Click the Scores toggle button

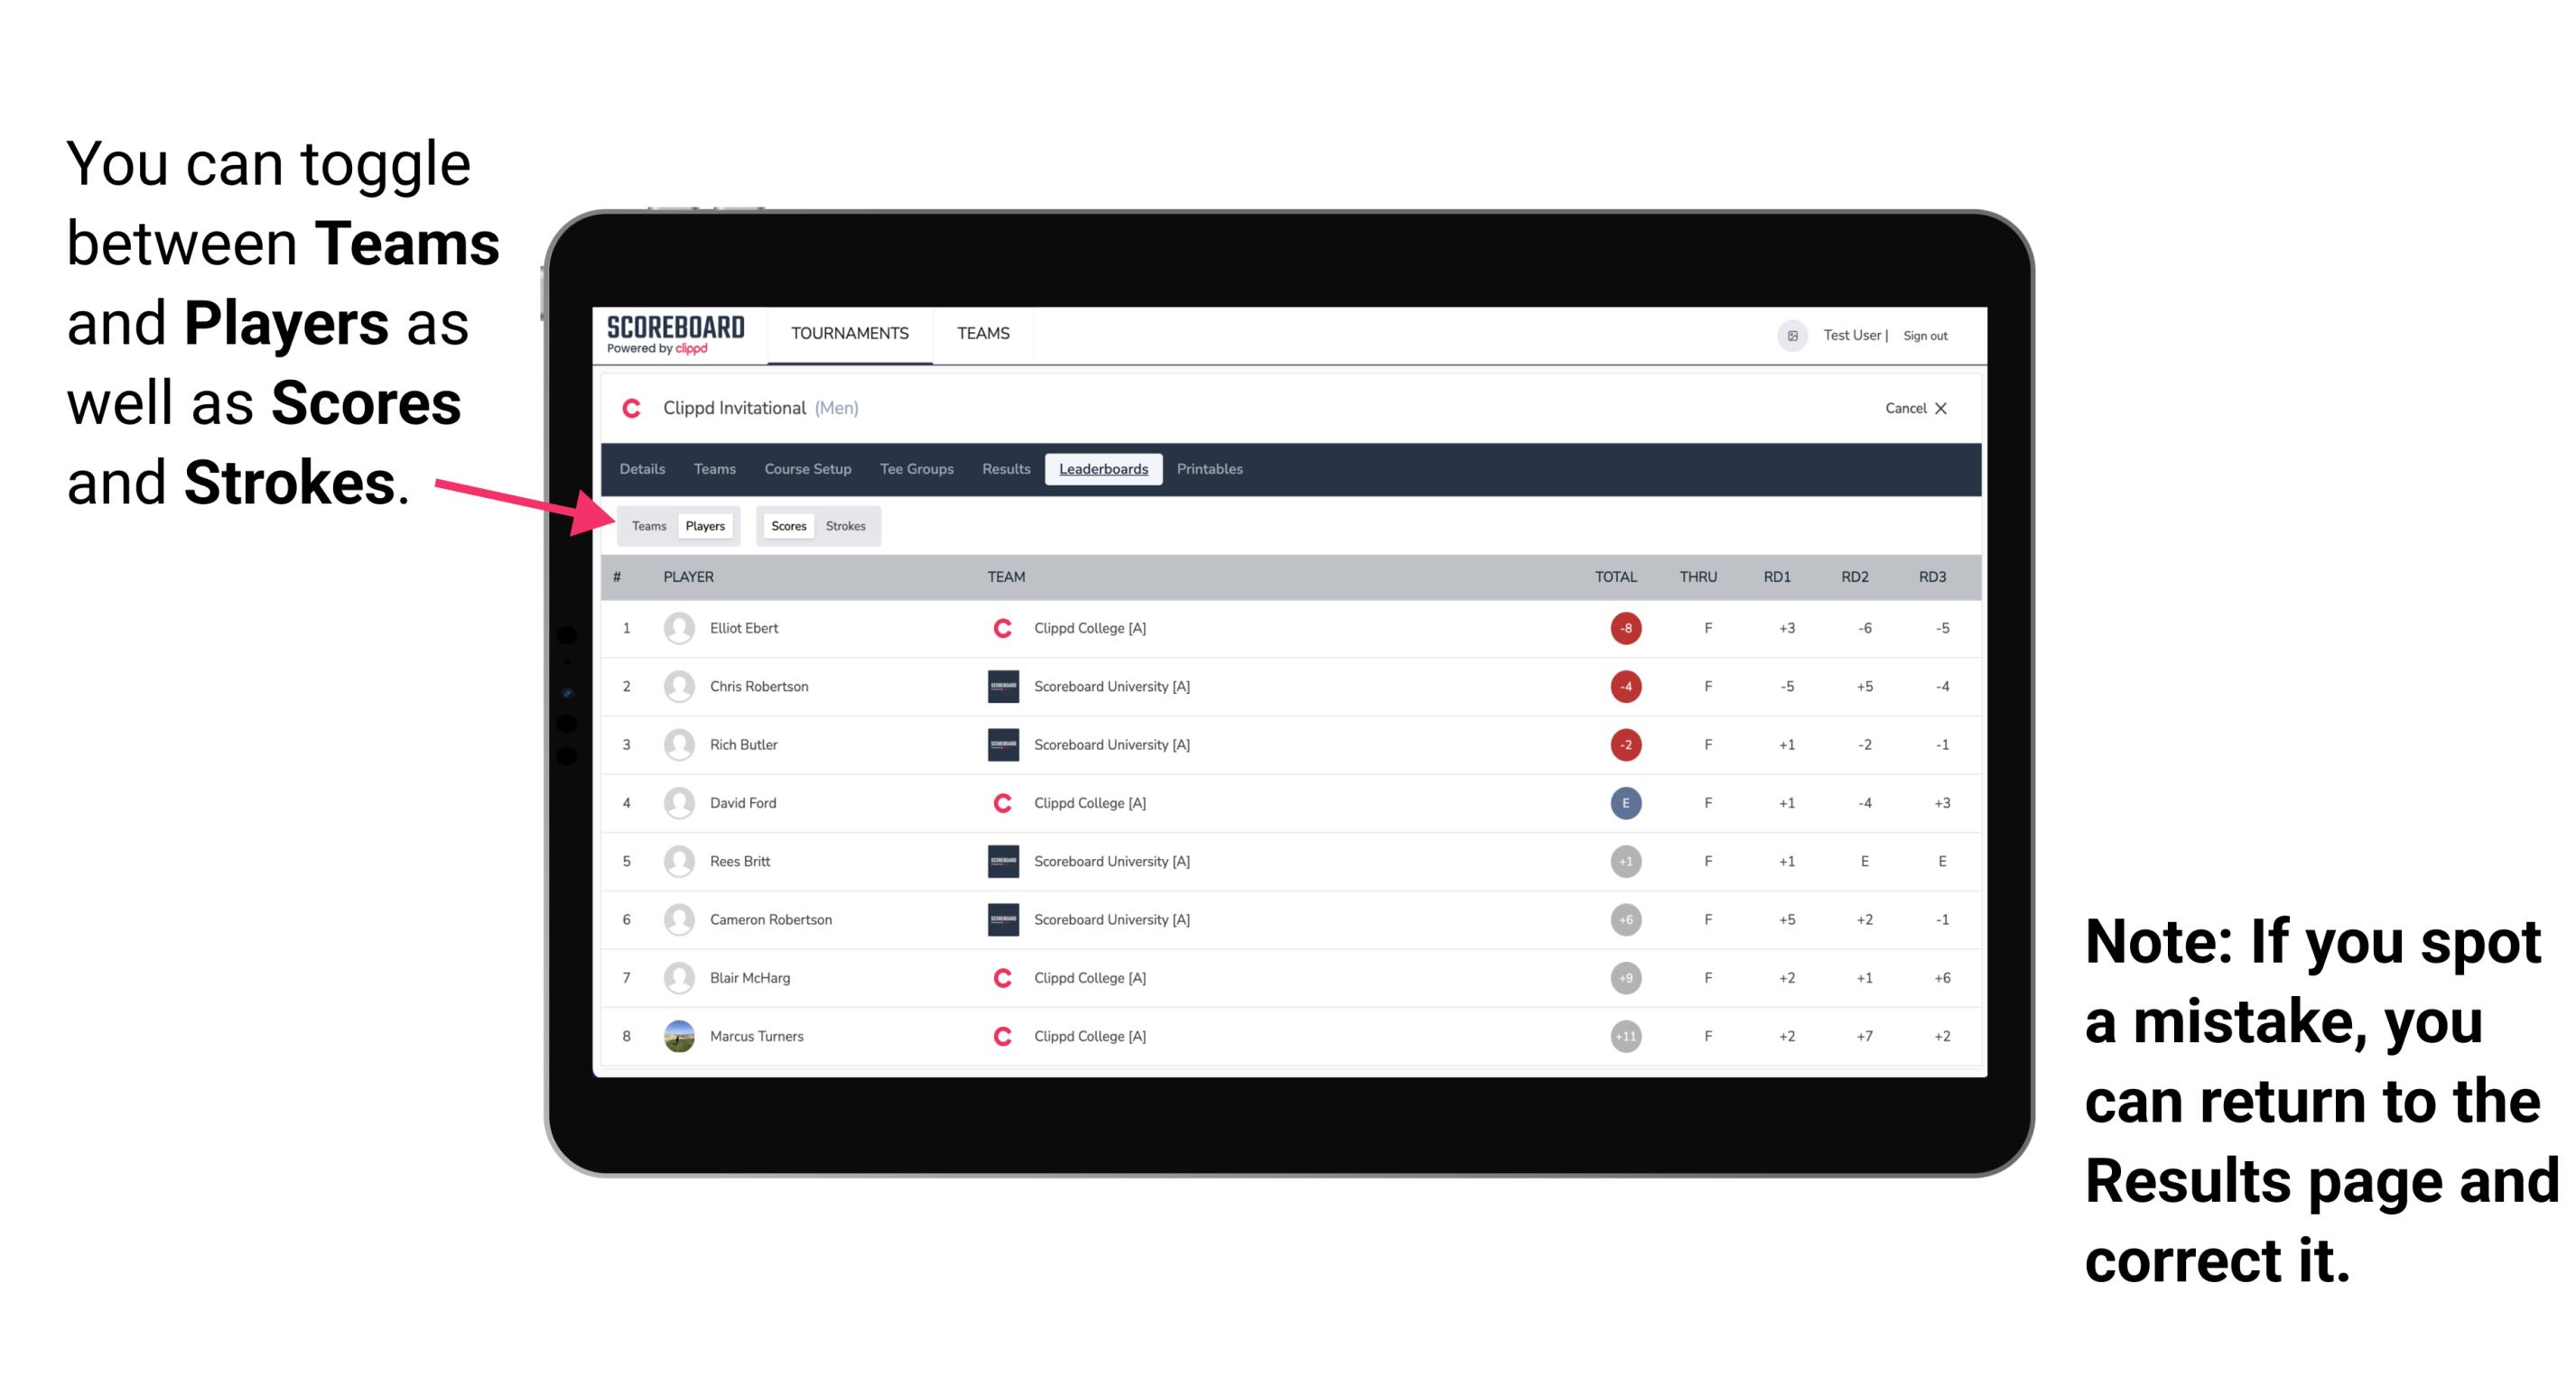coord(788,525)
